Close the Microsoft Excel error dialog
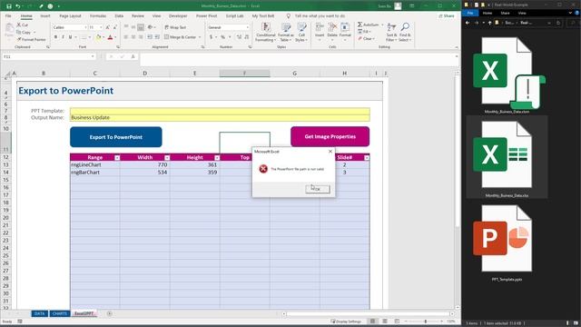The width and height of the screenshot is (581, 327). coord(330,152)
